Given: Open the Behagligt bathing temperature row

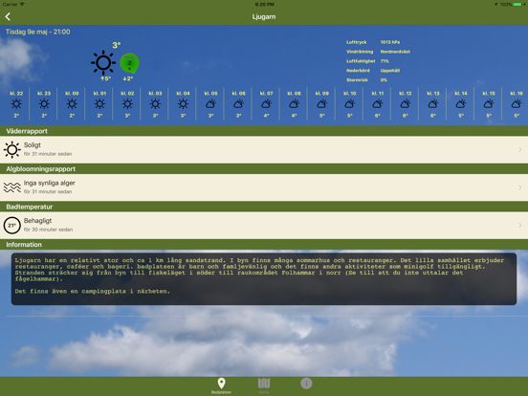Looking at the screenshot, I should point(264,225).
